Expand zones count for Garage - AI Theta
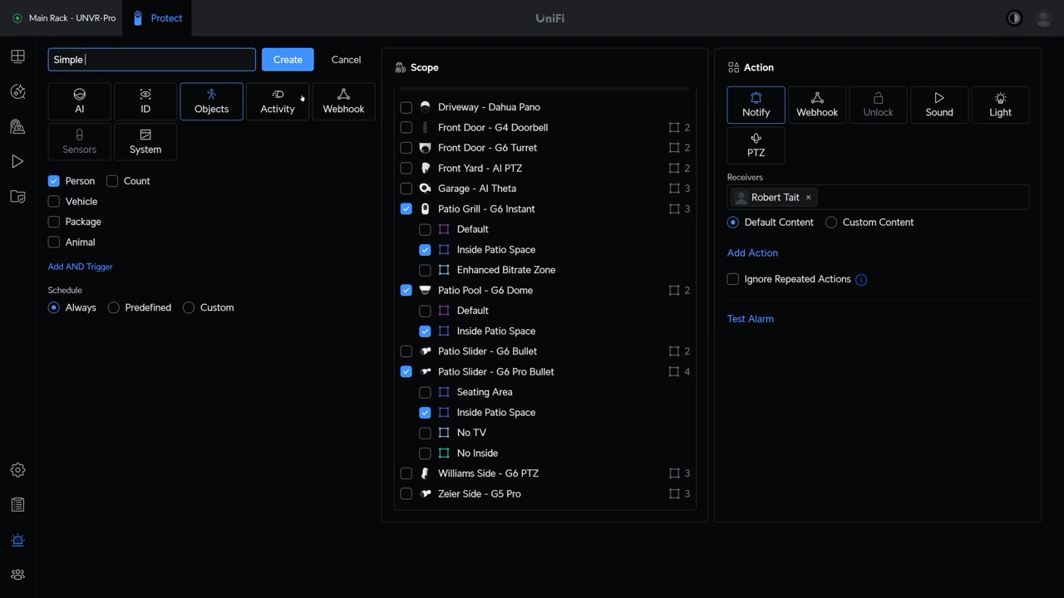1064x598 pixels. tap(680, 189)
